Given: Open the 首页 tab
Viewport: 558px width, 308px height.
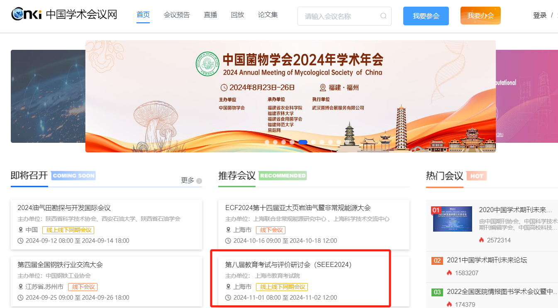Looking at the screenshot, I should [143, 15].
